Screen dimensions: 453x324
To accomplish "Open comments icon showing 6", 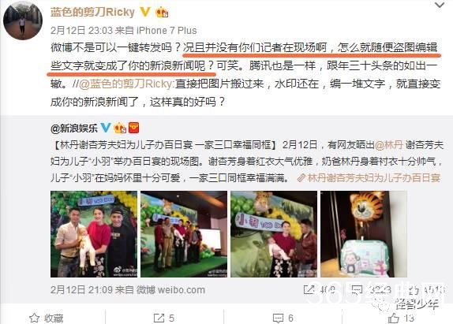I will tap(283, 318).
